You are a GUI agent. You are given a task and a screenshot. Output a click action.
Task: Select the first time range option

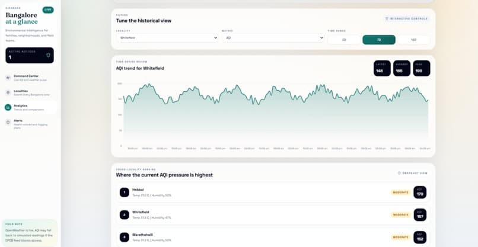[x=344, y=40]
